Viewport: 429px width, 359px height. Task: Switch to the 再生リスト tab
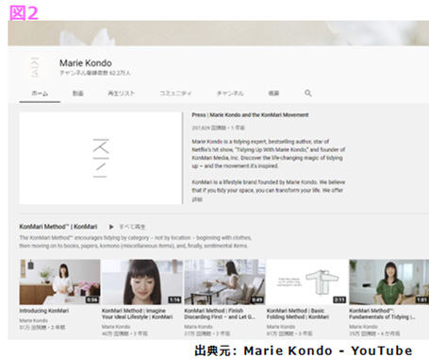(122, 94)
